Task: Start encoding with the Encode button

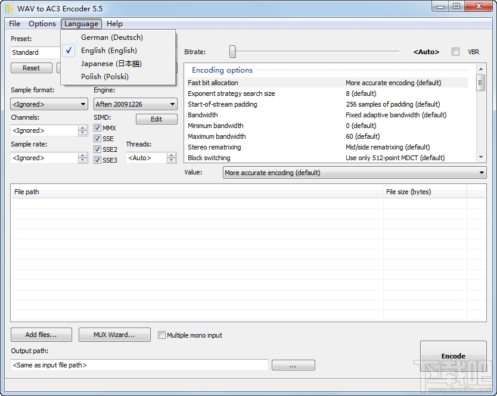Action: coord(453,356)
